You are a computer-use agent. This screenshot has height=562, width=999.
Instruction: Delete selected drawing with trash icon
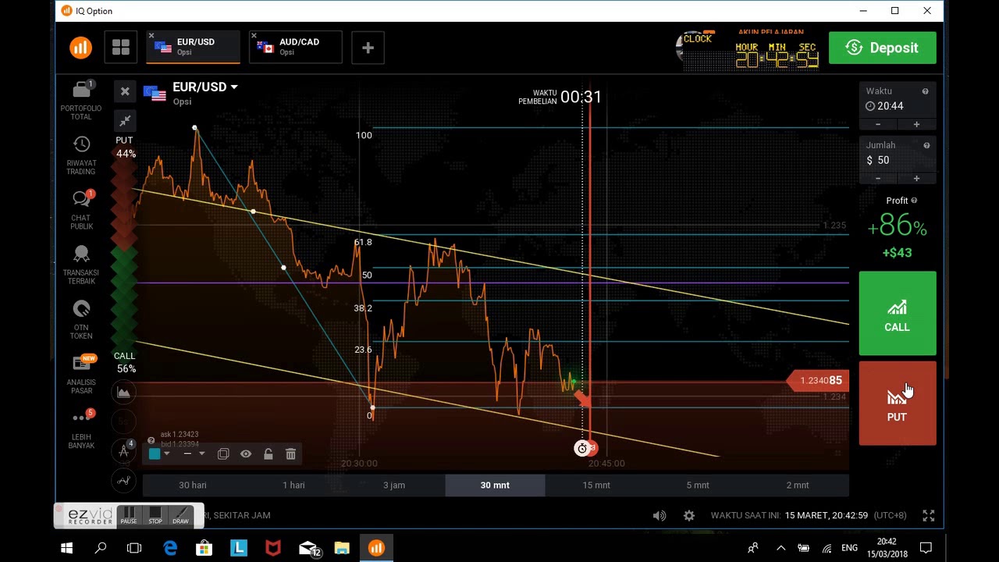[x=290, y=454]
